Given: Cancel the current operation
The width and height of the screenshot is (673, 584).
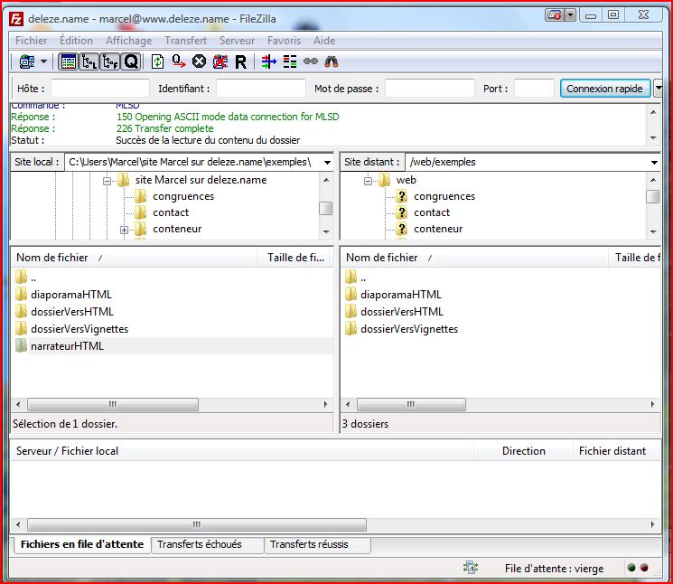Looking at the screenshot, I should [x=199, y=61].
